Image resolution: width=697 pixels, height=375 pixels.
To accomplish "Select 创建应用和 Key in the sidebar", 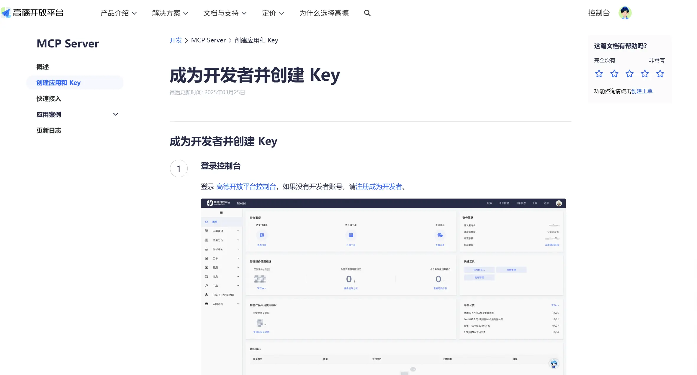I will tap(75, 83).
